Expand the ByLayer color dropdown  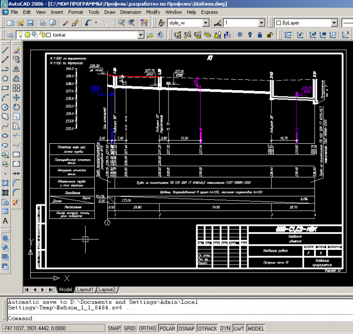pyautogui.click(x=334, y=23)
